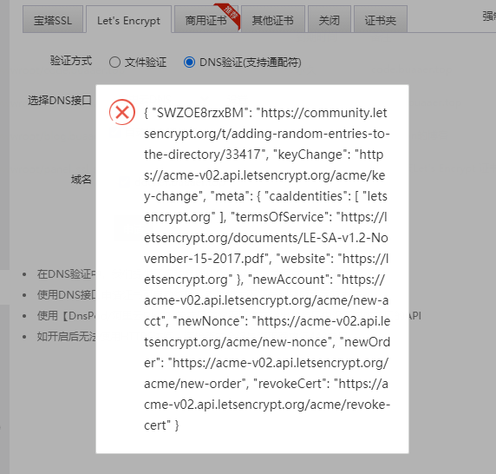
Task: Click the 选择DNS接口 label
Action: 60,101
